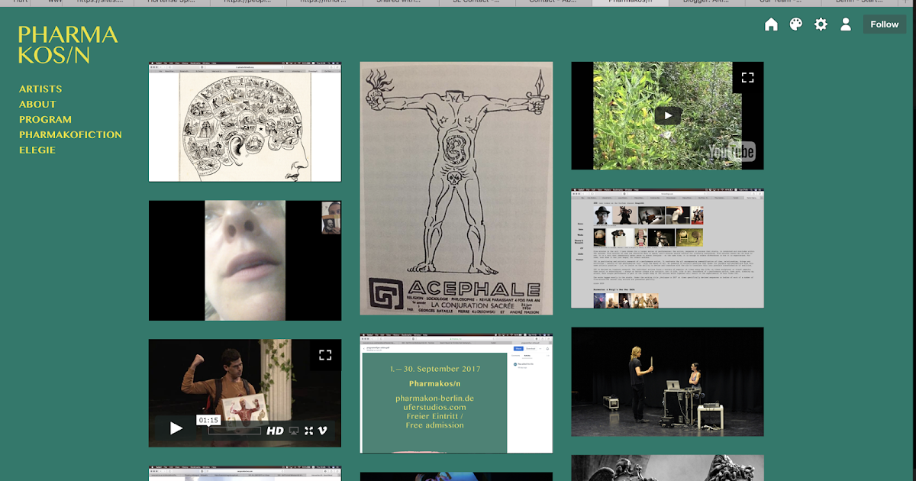916x481 pixels.
Task: Open the color palette theme icon
Action: (x=795, y=24)
